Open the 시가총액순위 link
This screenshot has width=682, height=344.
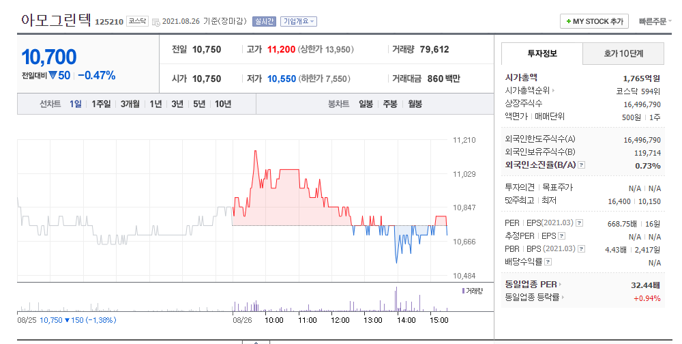[527, 91]
